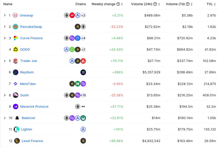Click the Name column header
219x148 pixels.
click(x=8, y=4)
